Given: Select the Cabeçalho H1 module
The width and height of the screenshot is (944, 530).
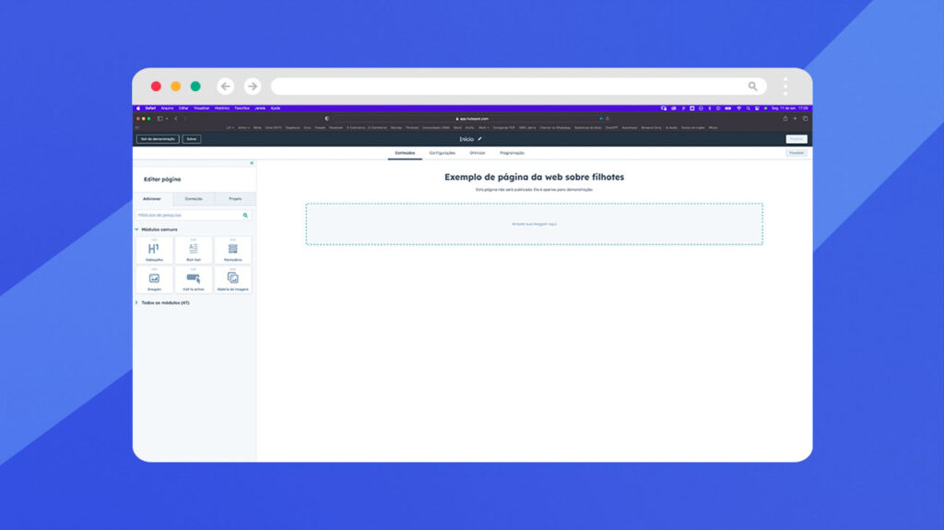Looking at the screenshot, I should point(154,251).
